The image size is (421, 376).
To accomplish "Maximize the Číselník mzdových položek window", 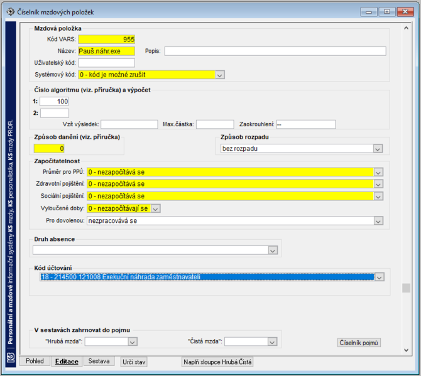I will tap(387, 12).
